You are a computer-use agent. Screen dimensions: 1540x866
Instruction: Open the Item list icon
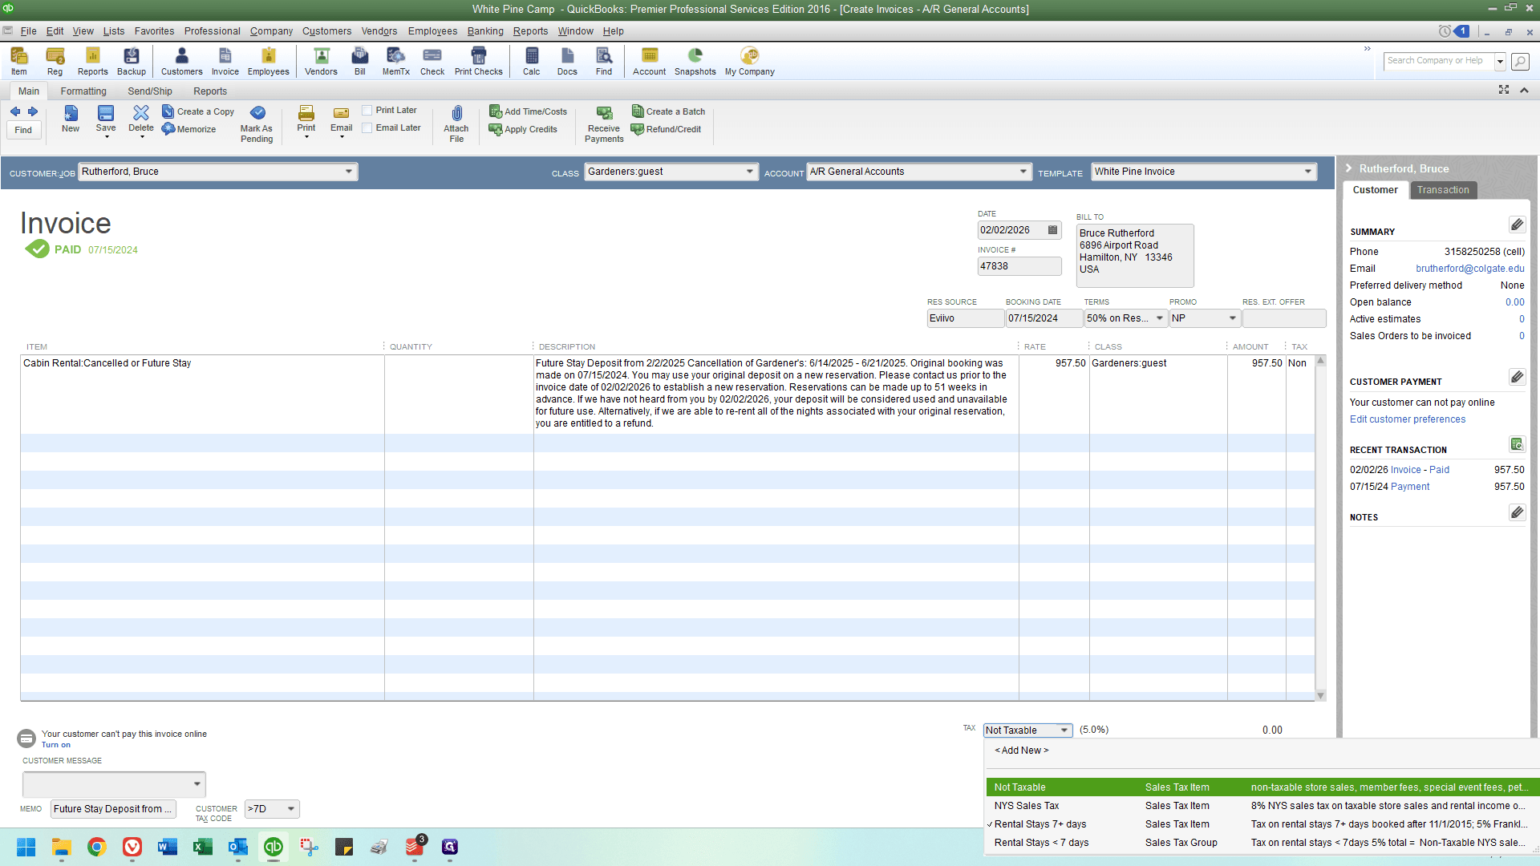click(x=18, y=61)
